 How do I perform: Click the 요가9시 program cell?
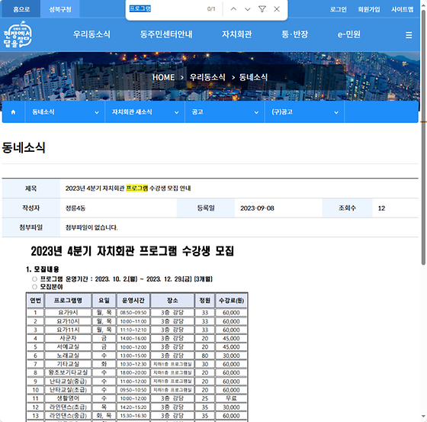(68, 312)
